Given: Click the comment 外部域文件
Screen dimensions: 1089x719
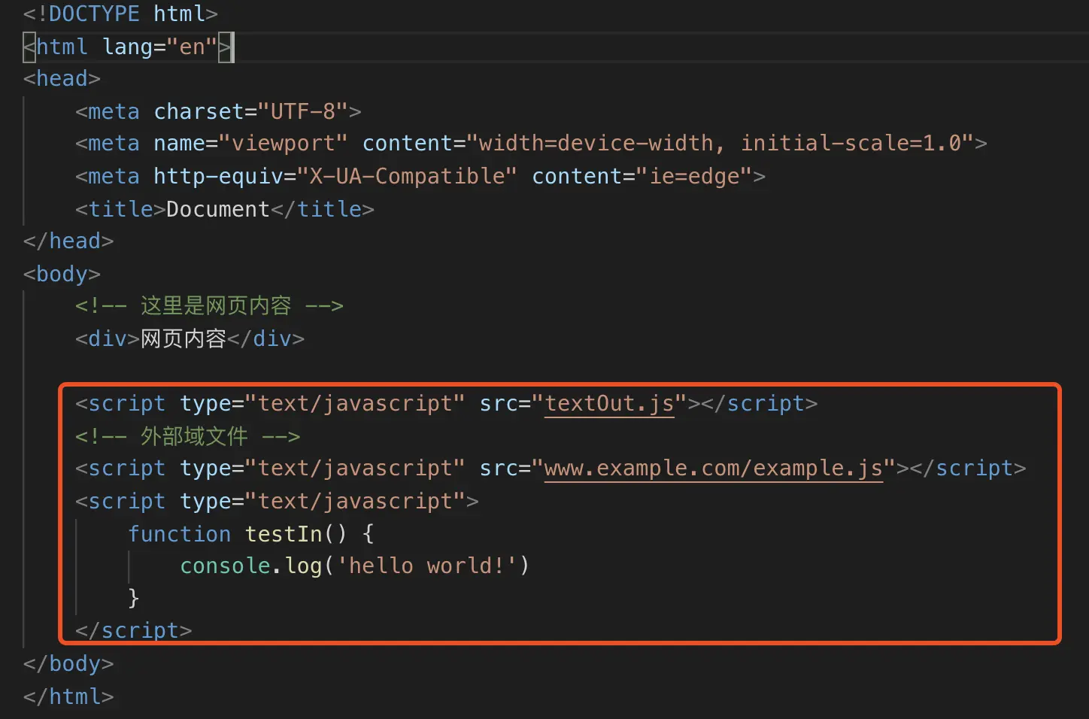Looking at the screenshot, I should tap(187, 437).
